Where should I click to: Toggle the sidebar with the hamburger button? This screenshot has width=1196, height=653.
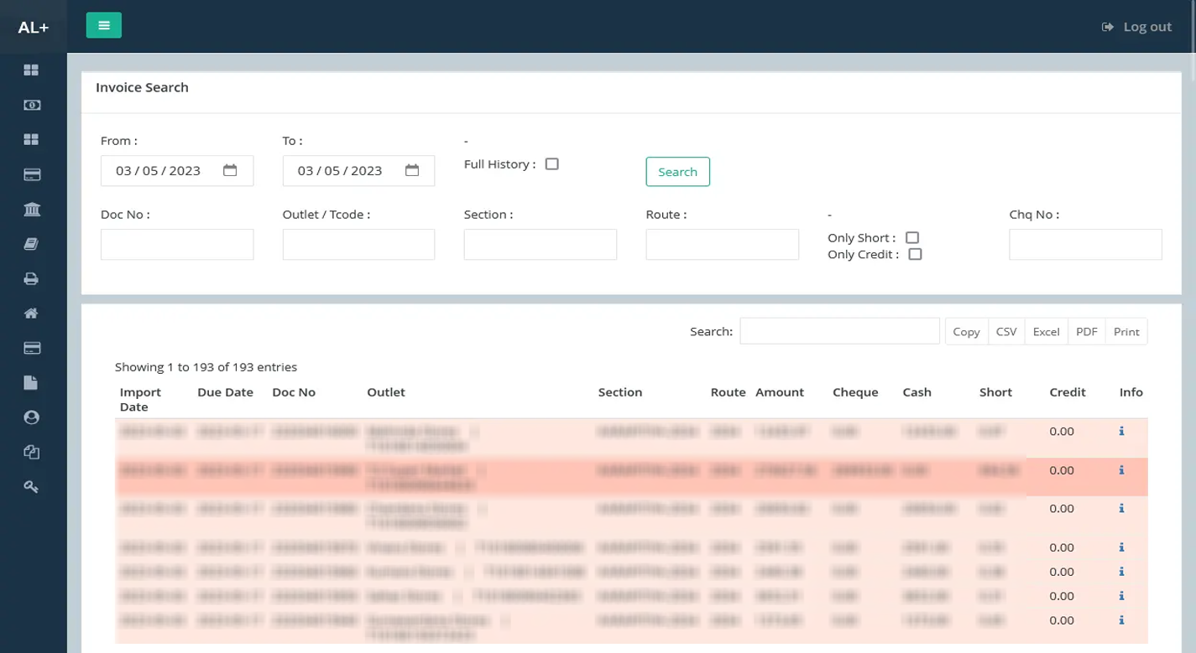pyautogui.click(x=103, y=25)
